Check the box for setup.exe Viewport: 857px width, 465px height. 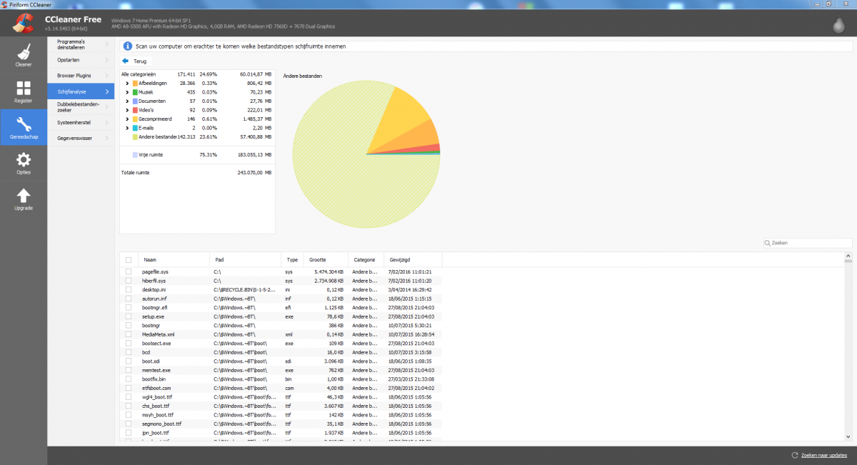(129, 316)
